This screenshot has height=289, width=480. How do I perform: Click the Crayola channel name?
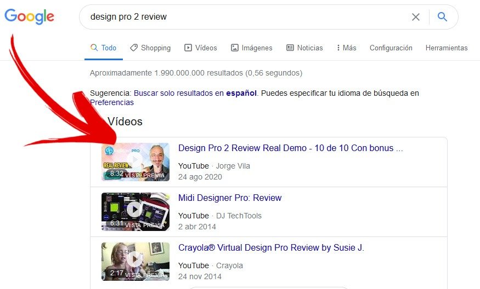click(x=229, y=265)
